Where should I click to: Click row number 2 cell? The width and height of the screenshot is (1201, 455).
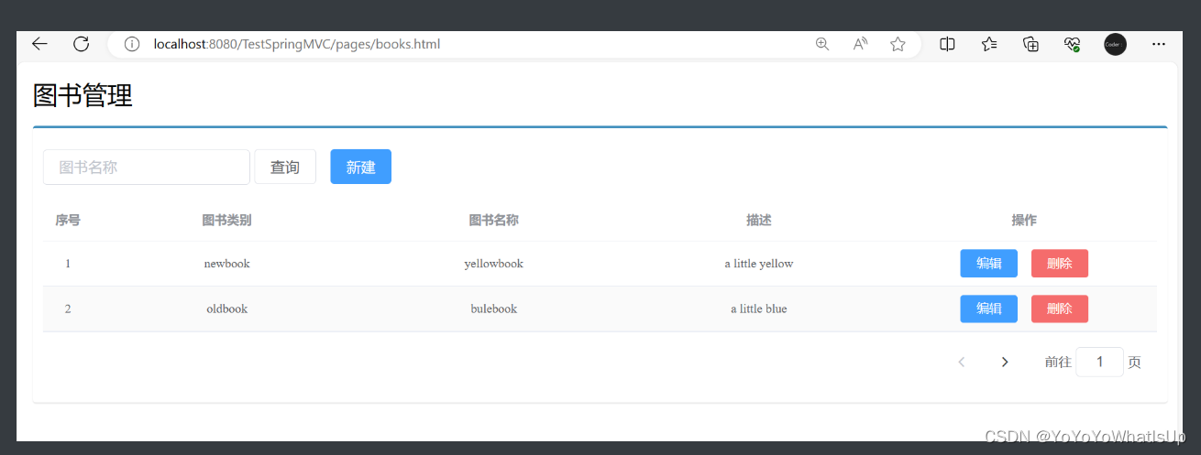point(68,309)
